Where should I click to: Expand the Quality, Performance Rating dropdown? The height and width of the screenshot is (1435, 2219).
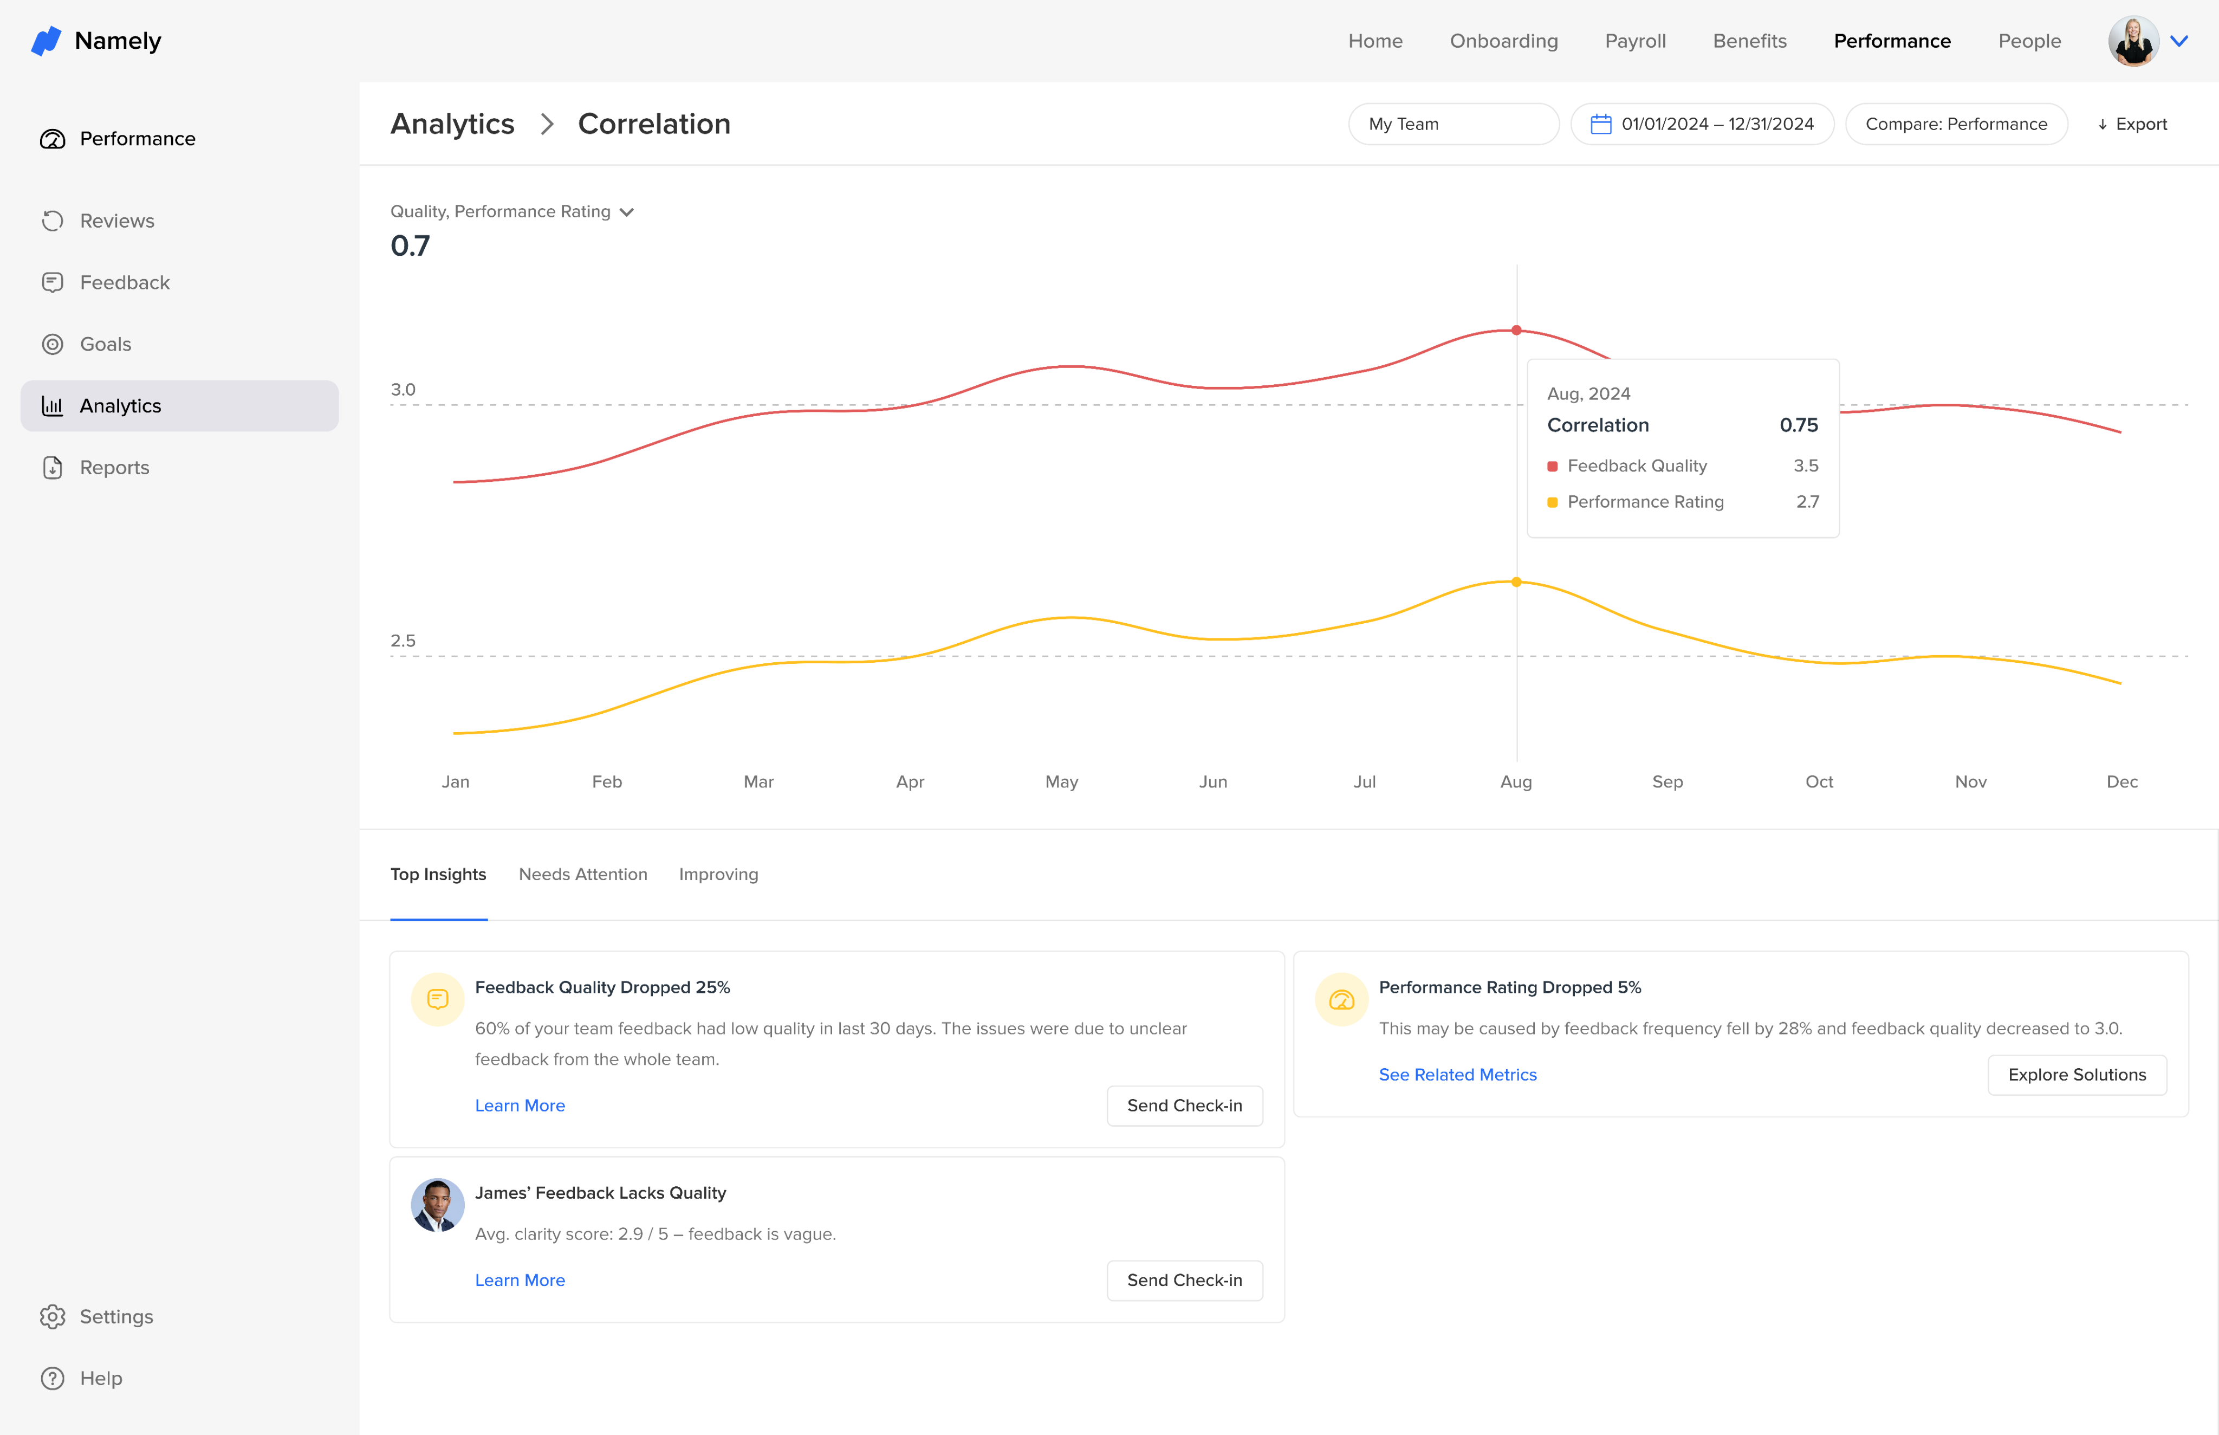pos(626,212)
